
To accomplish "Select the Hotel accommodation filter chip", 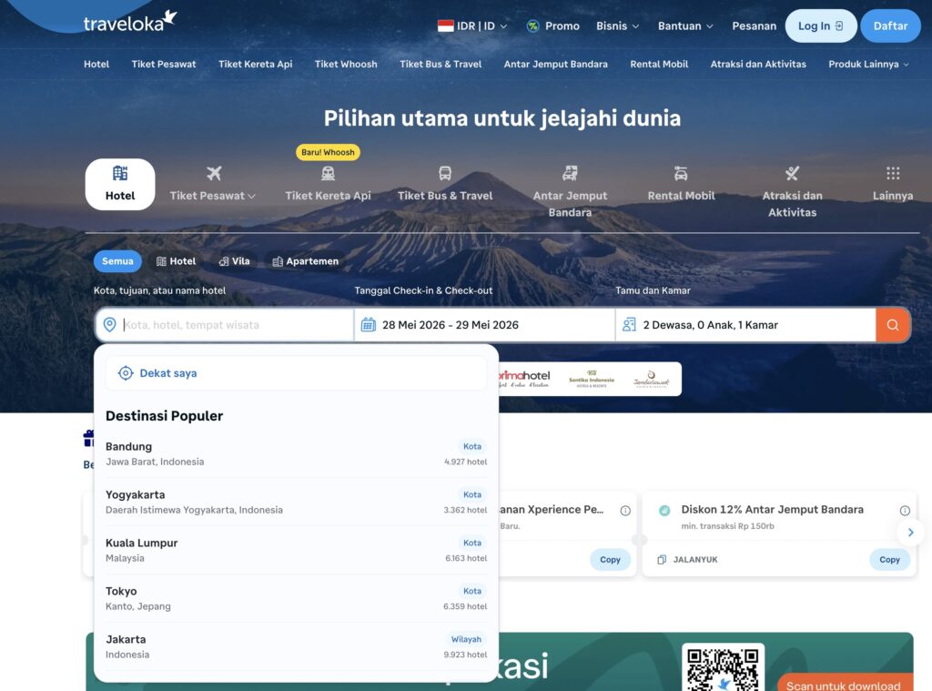I will point(176,261).
